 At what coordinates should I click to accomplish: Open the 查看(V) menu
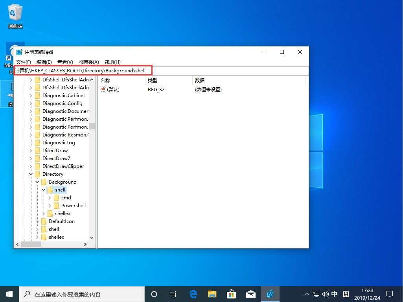click(x=65, y=62)
